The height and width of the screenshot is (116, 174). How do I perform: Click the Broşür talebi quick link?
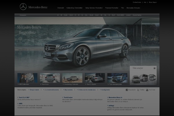click(x=35, y=90)
